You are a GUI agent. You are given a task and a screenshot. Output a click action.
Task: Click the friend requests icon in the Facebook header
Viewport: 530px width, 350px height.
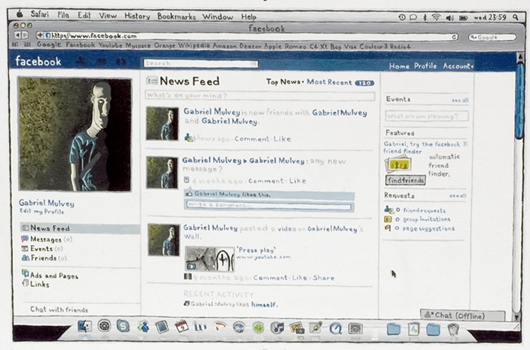coord(81,61)
